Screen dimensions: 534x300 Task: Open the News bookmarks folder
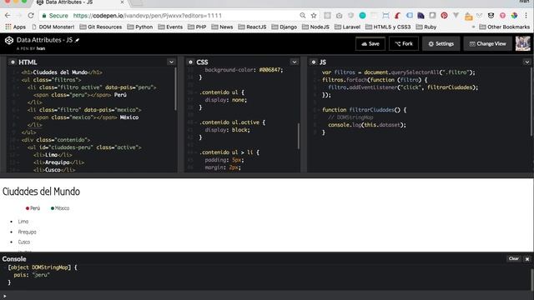pos(222,27)
